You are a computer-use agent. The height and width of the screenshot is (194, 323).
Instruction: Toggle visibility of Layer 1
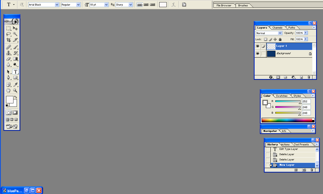coord(258,46)
